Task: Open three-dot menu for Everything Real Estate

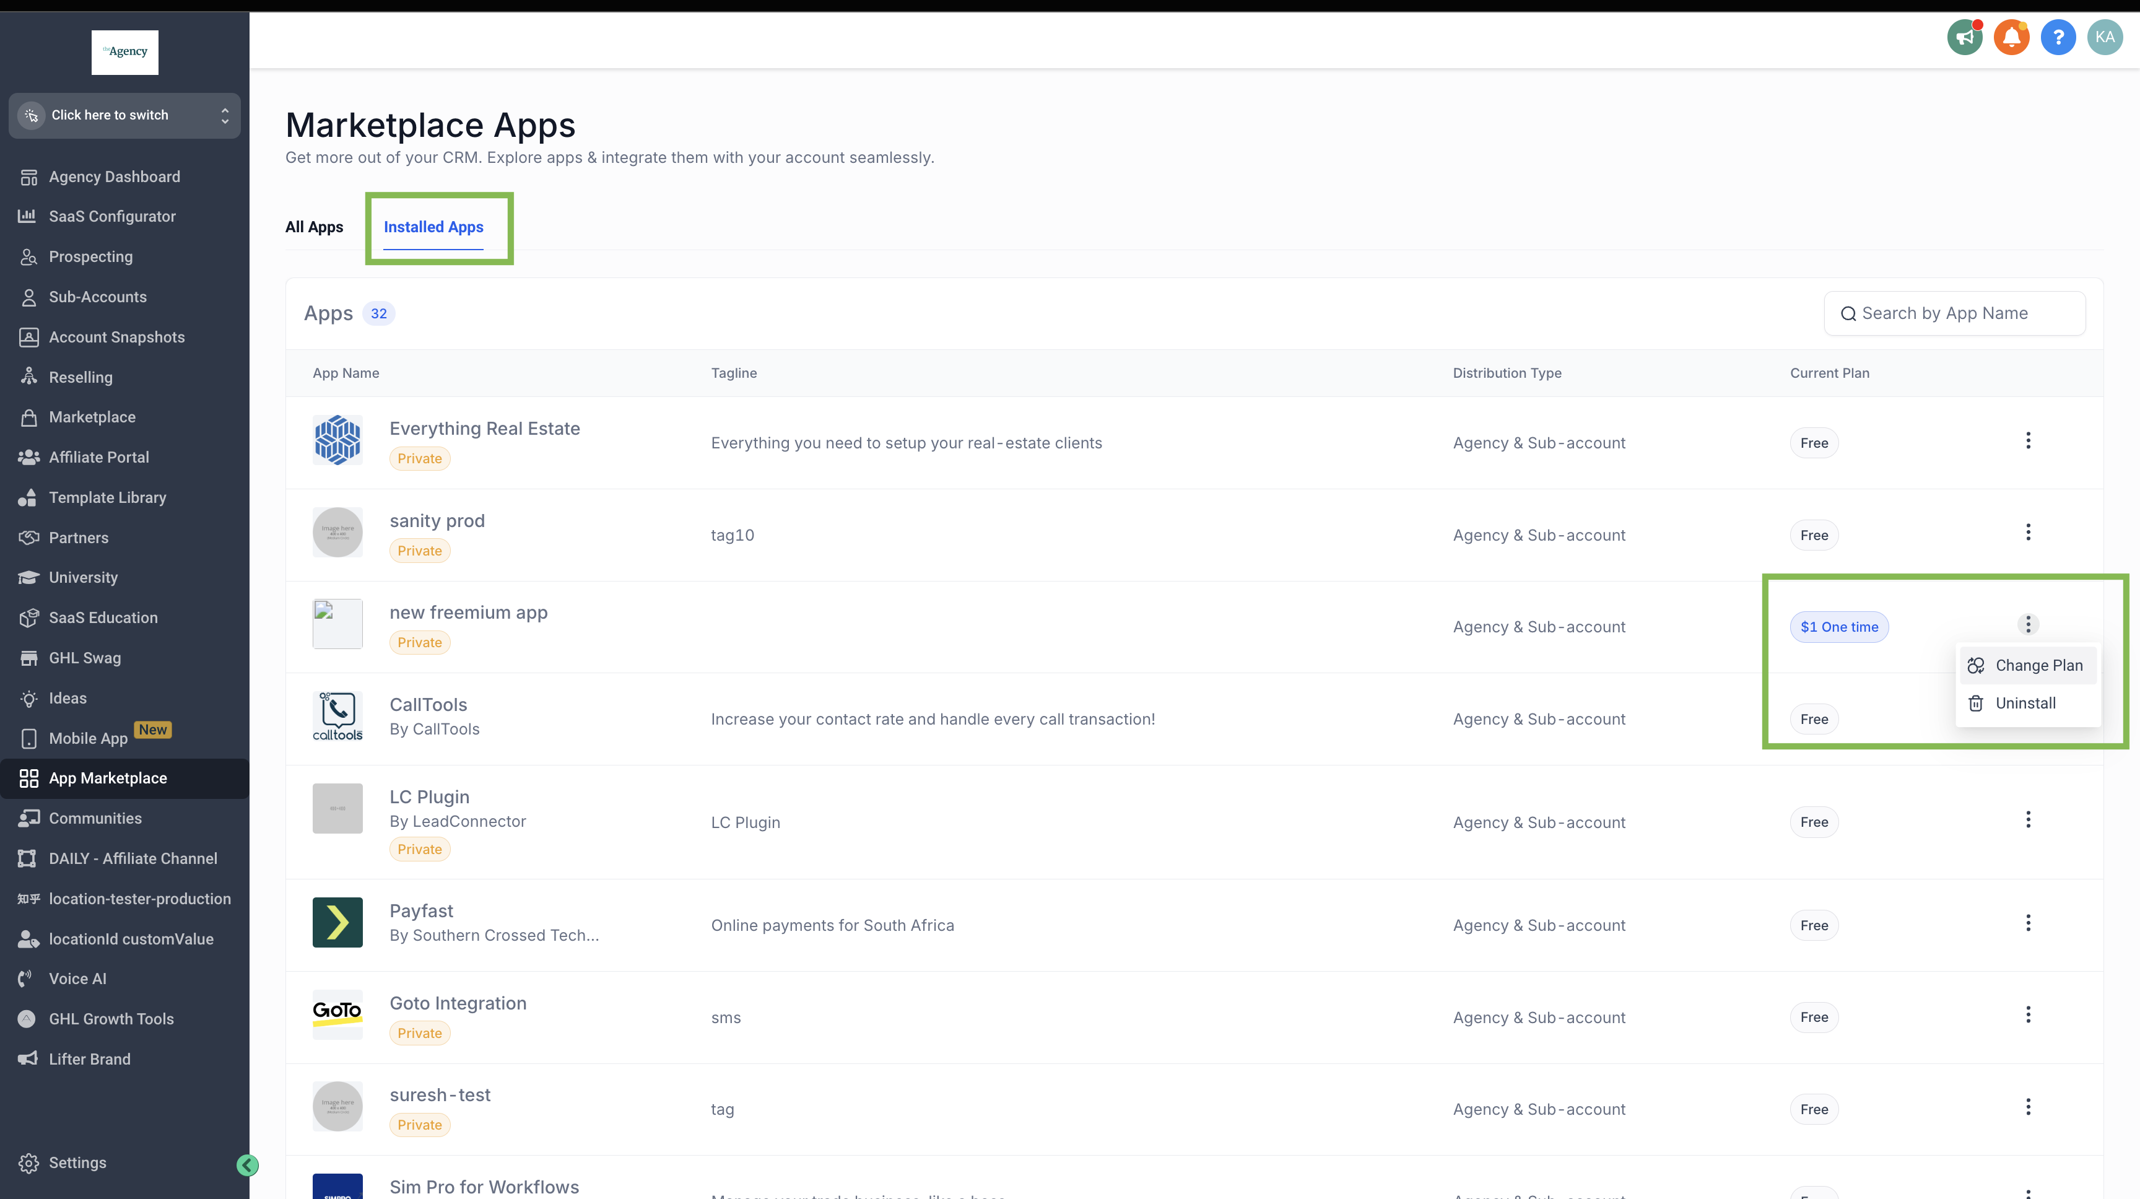Action: pos(2027,440)
